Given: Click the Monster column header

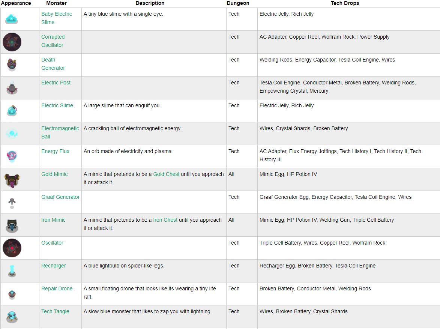Looking at the screenshot, I should (x=57, y=3).
